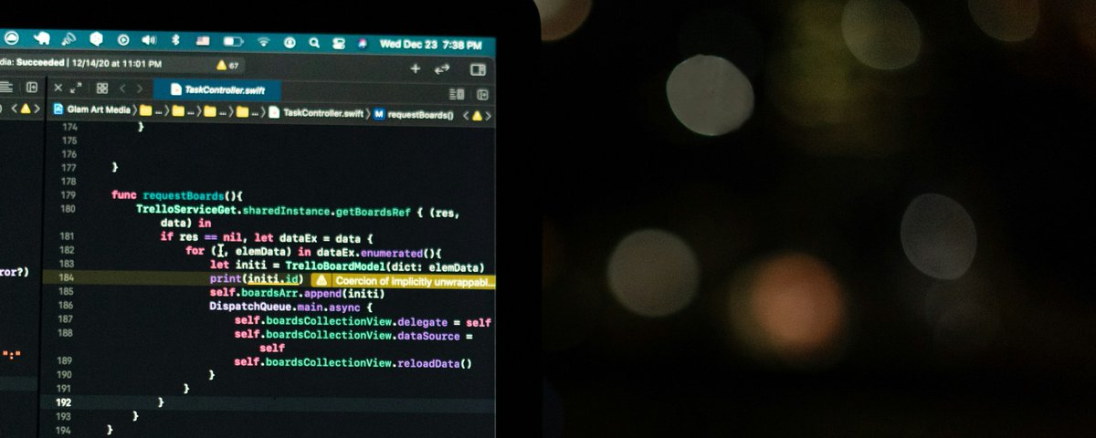
Task: Click the Coercion warning annotation
Action: 403,282
